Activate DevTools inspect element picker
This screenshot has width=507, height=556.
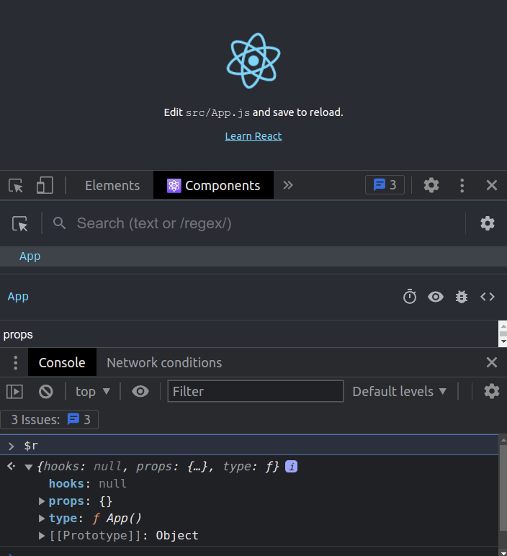[x=16, y=185]
